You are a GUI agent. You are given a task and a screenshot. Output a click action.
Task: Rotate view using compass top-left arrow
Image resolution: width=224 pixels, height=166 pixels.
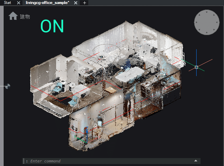pos(199,15)
